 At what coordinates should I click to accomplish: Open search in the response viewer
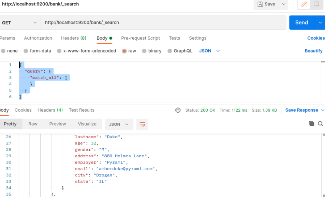click(x=320, y=124)
